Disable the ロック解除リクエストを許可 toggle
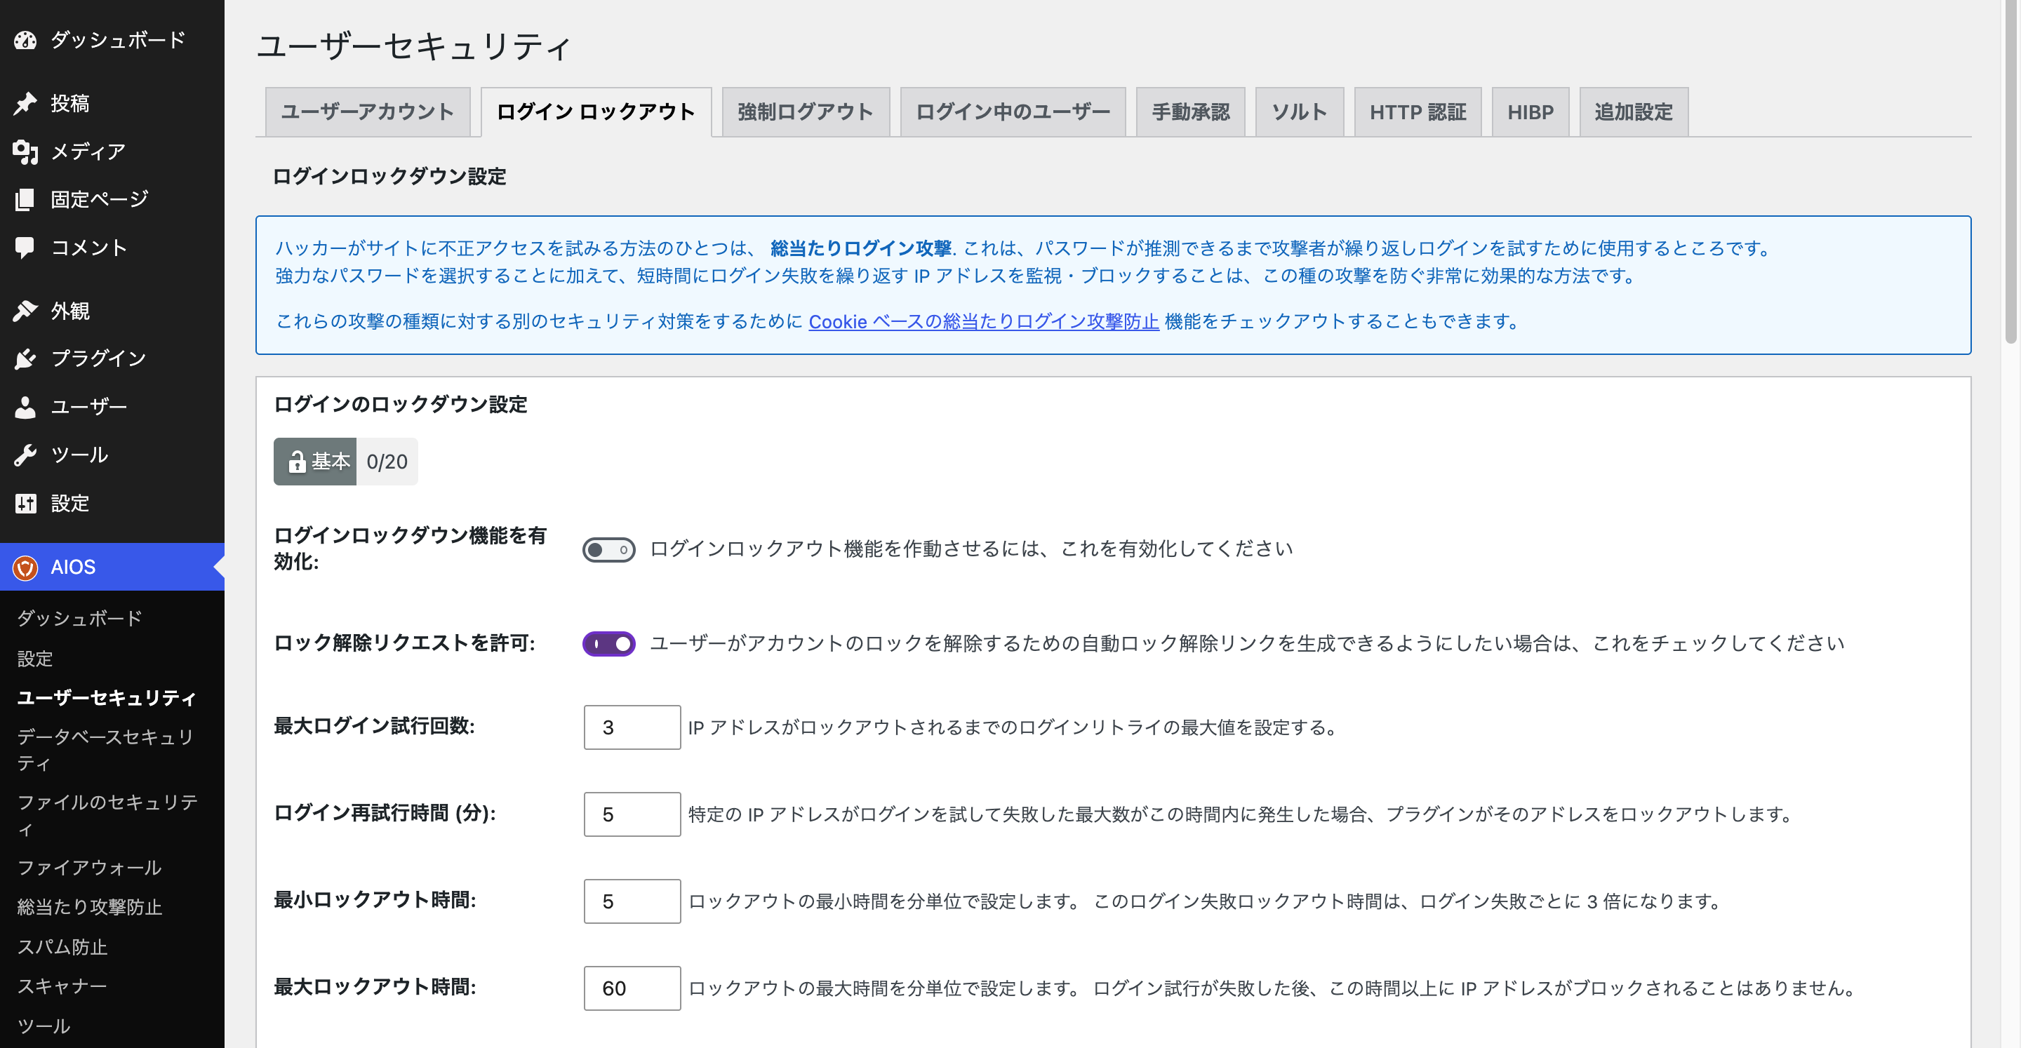 609,644
